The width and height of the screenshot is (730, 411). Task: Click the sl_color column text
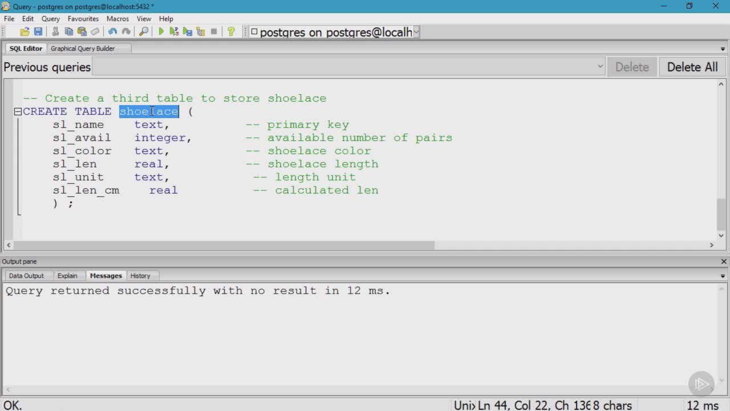[82, 151]
